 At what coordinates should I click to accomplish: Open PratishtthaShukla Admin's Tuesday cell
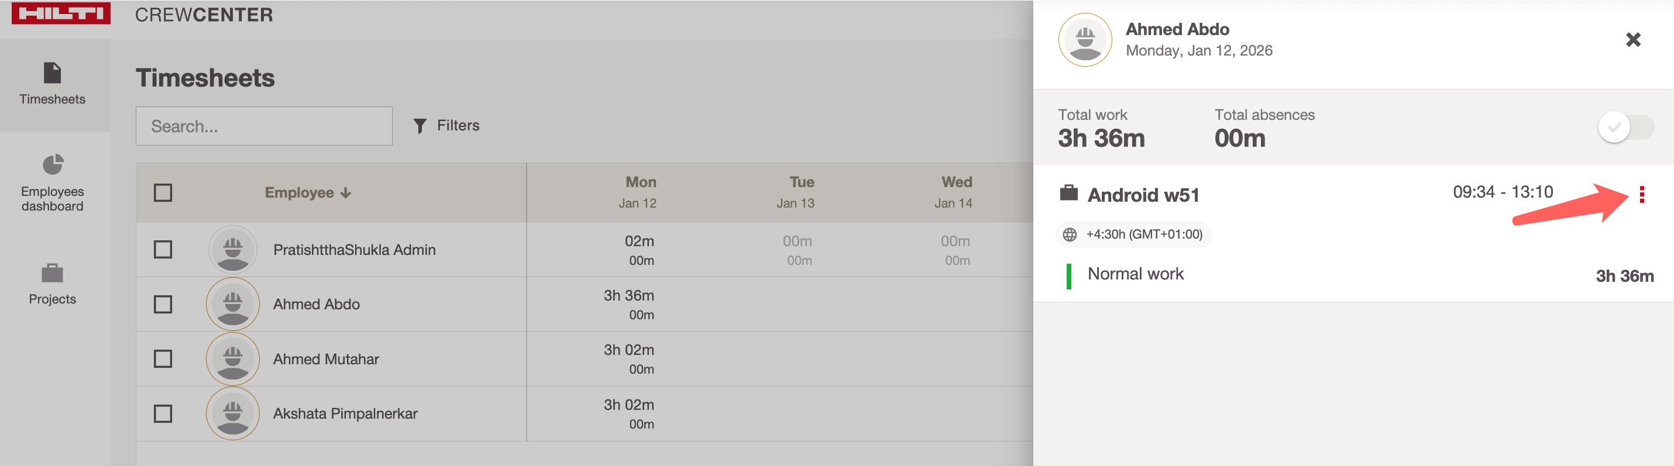tap(798, 250)
